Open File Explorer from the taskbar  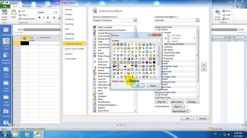15,135
